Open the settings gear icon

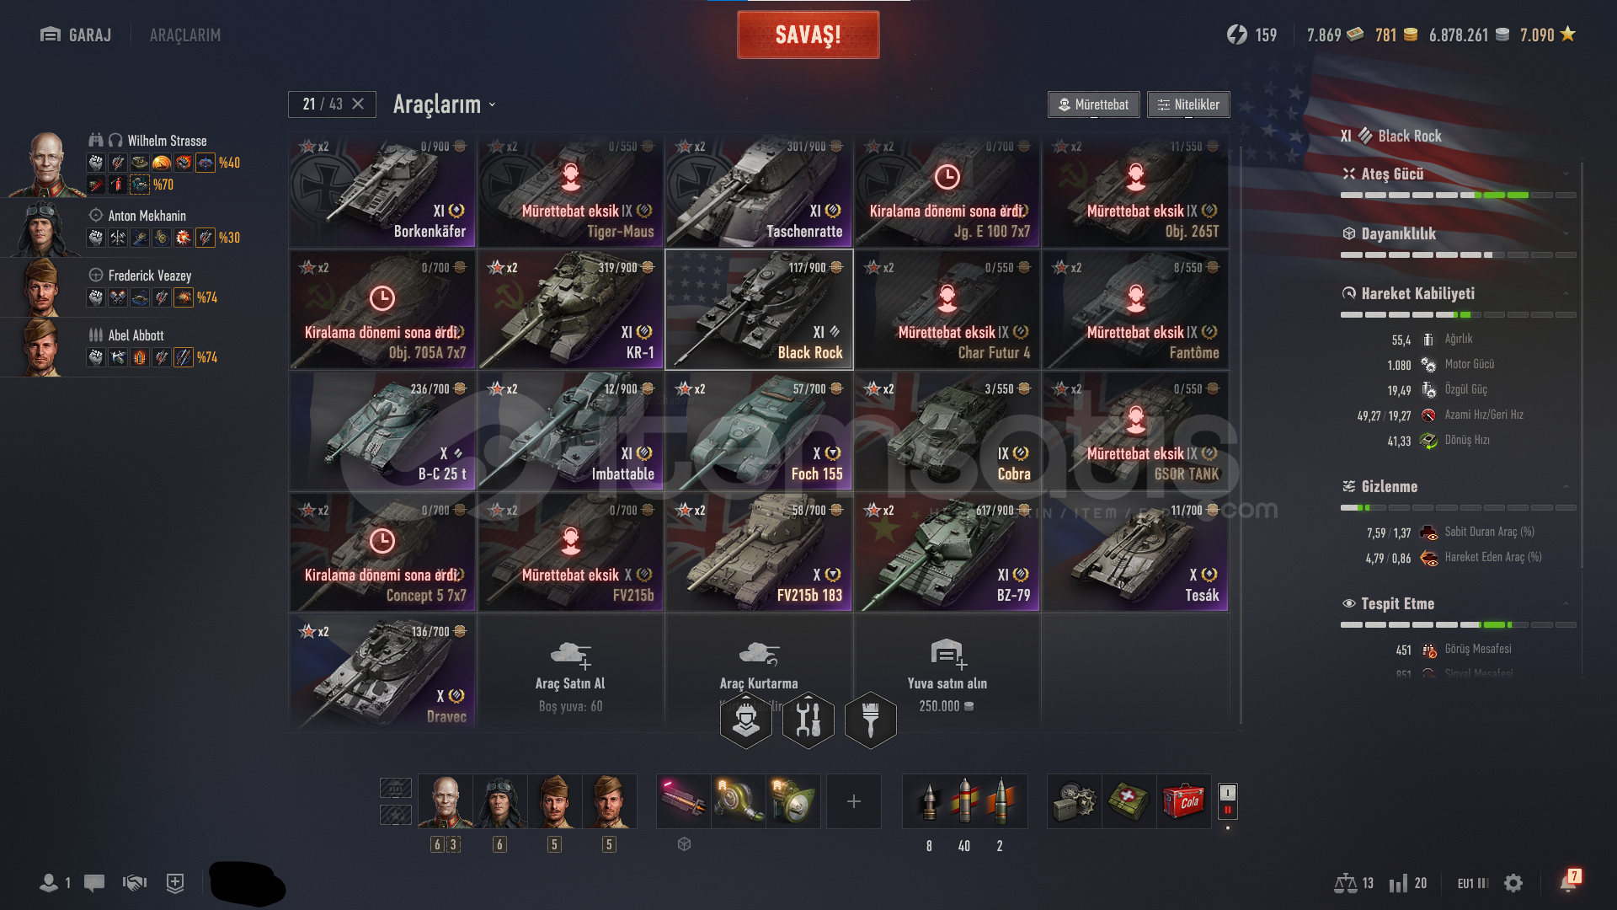tap(1513, 883)
